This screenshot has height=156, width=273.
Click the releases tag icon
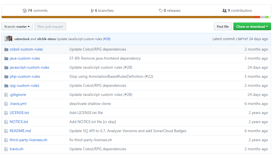point(160,11)
